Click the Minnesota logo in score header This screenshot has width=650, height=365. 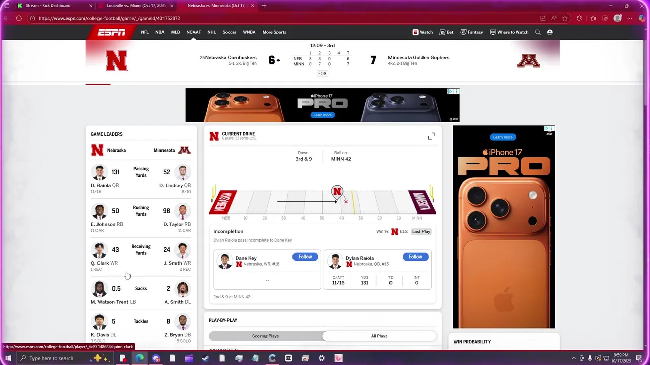pyautogui.click(x=529, y=61)
